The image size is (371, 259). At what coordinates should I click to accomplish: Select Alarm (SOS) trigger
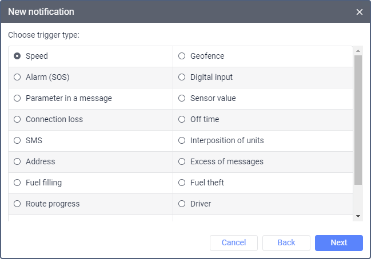[18, 77]
